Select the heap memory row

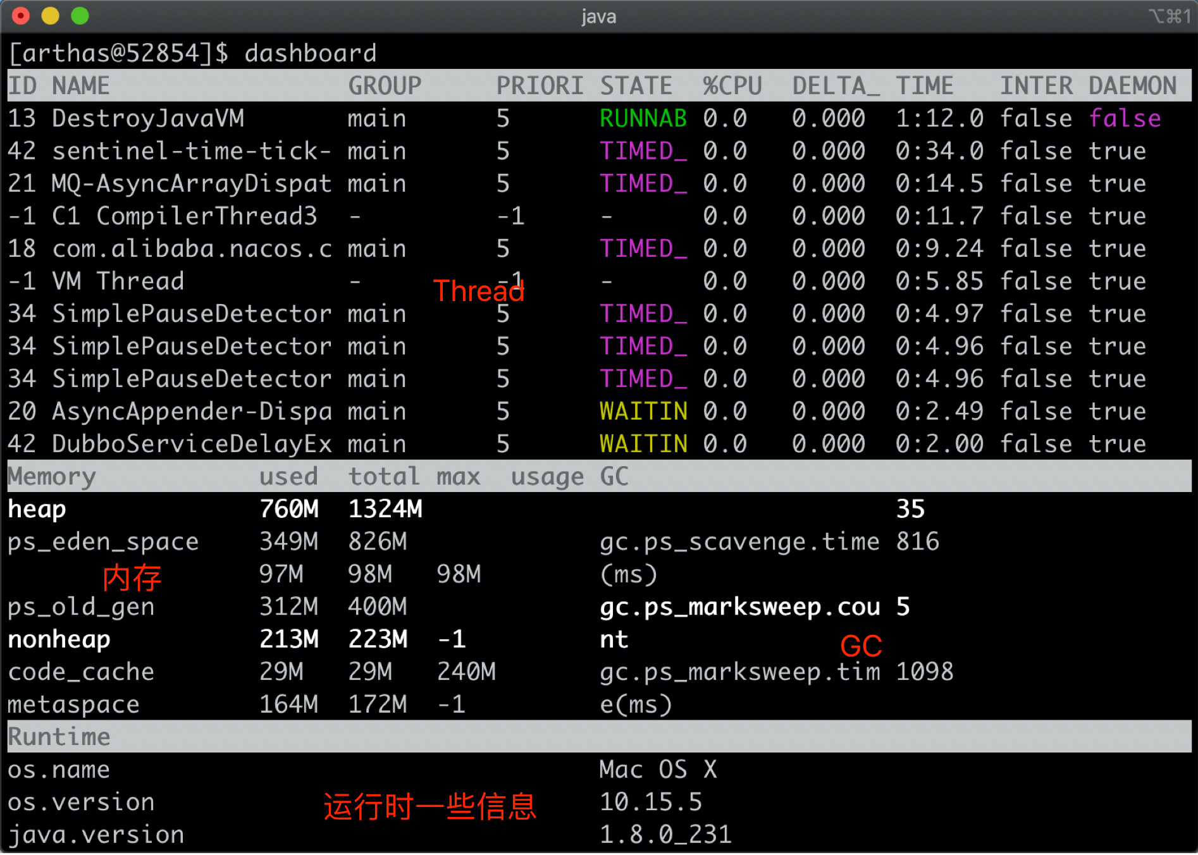point(36,509)
